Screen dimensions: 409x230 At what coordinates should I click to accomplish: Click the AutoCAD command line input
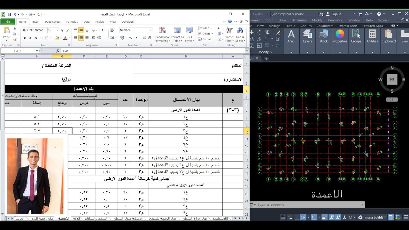pos(308,205)
